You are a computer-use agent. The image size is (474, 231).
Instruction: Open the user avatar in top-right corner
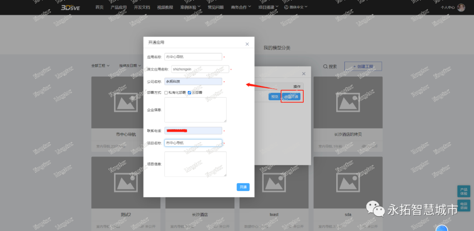[461, 7]
